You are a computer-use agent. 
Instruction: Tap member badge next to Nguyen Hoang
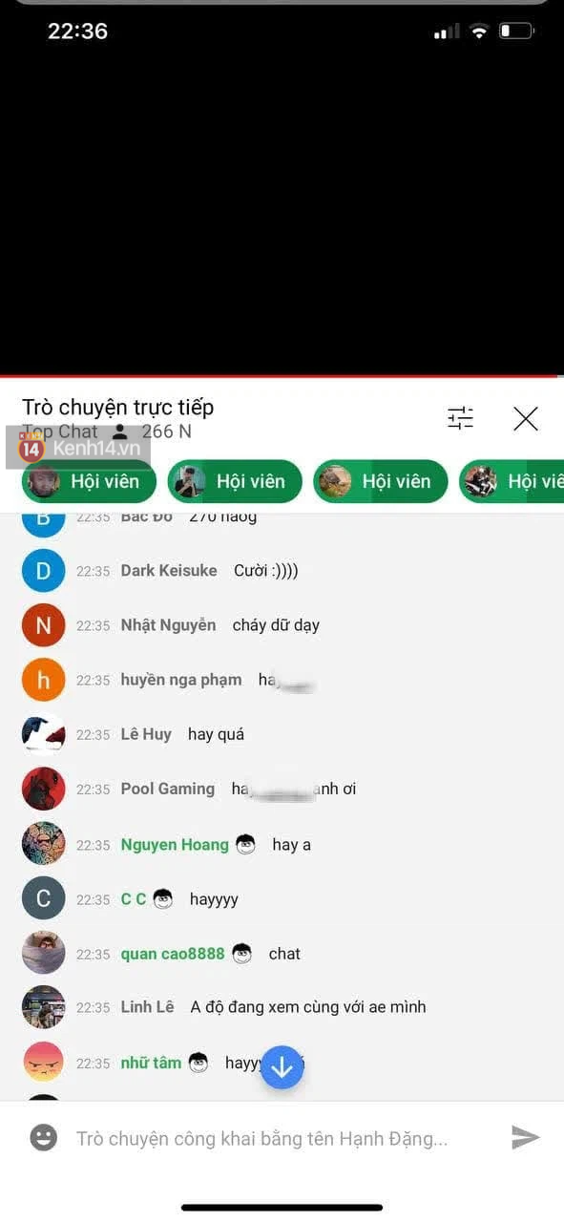pyautogui.click(x=246, y=844)
